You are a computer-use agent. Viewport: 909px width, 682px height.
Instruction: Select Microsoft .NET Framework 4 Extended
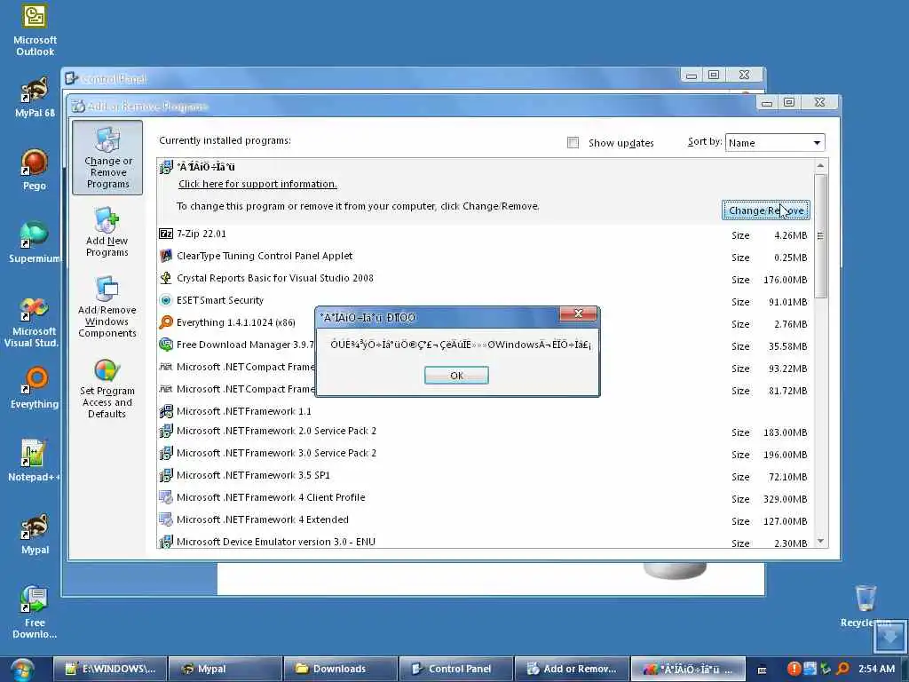tap(485, 520)
